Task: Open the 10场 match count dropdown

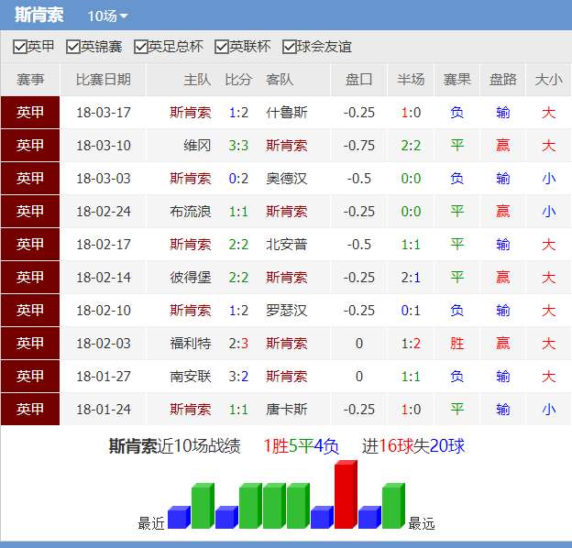Action: 107,16
